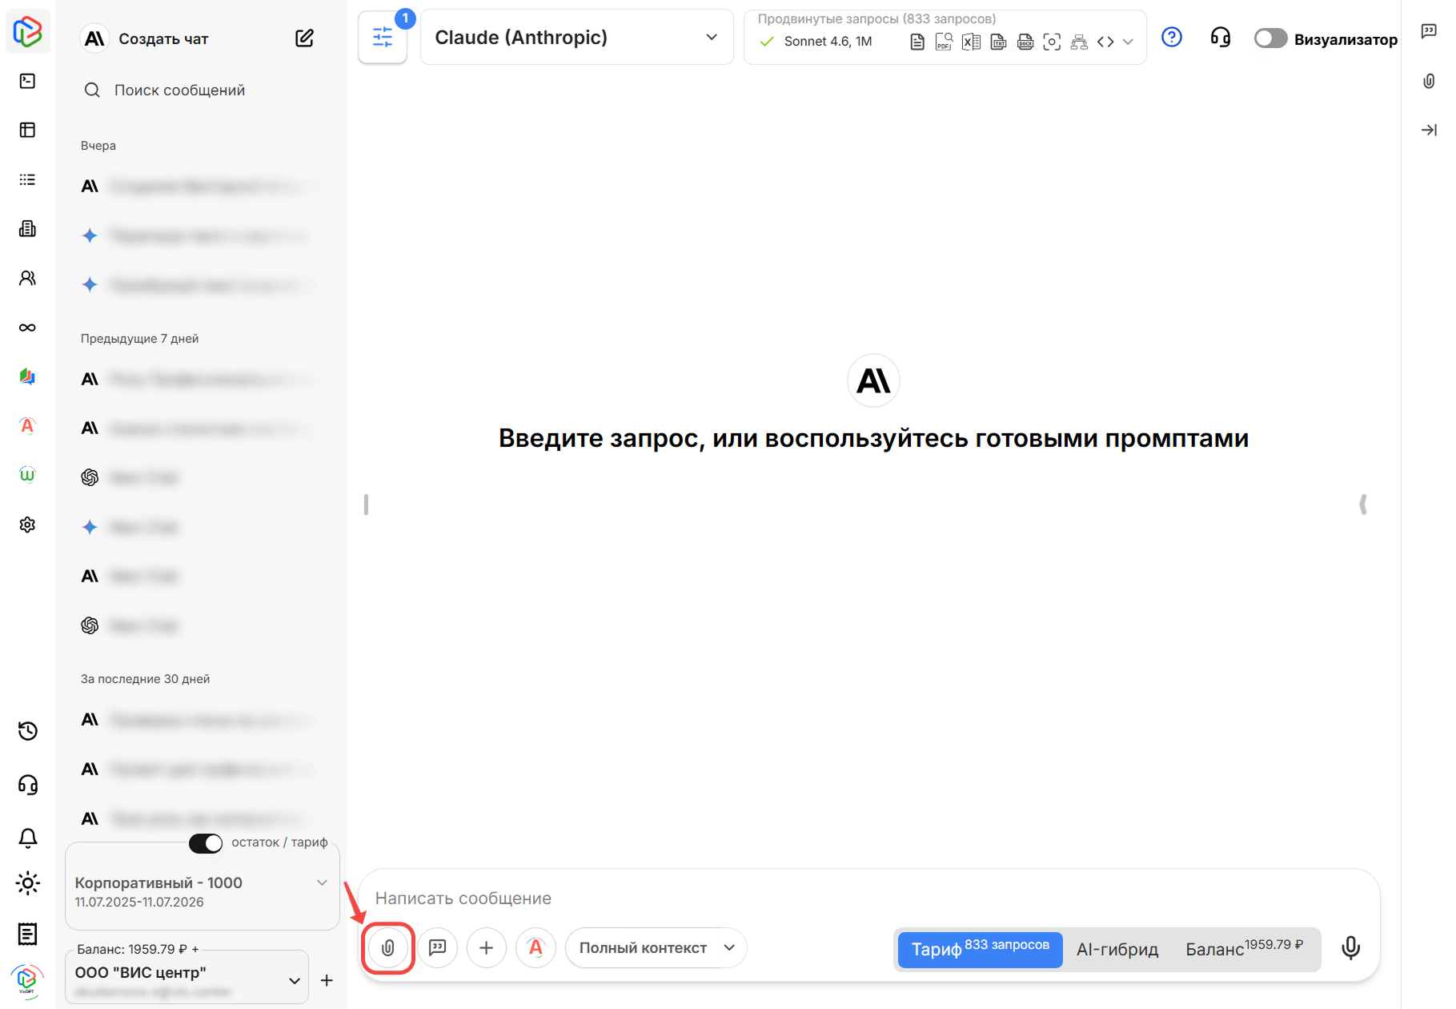Image resolution: width=1456 pixels, height=1009 pixels.
Task: Open the model settings sliders icon with badge
Action: click(x=383, y=37)
